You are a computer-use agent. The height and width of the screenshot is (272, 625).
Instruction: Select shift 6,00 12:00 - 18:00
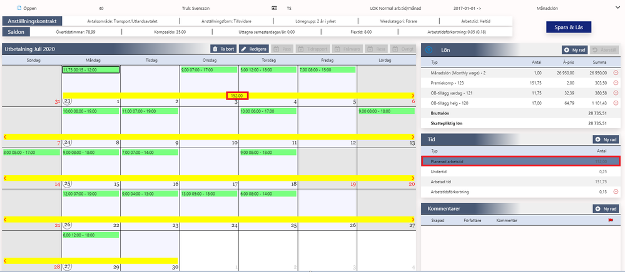(x=91, y=235)
